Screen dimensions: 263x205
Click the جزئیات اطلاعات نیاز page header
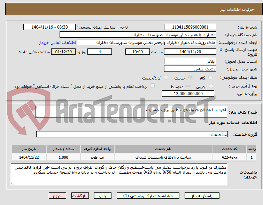[237, 9]
